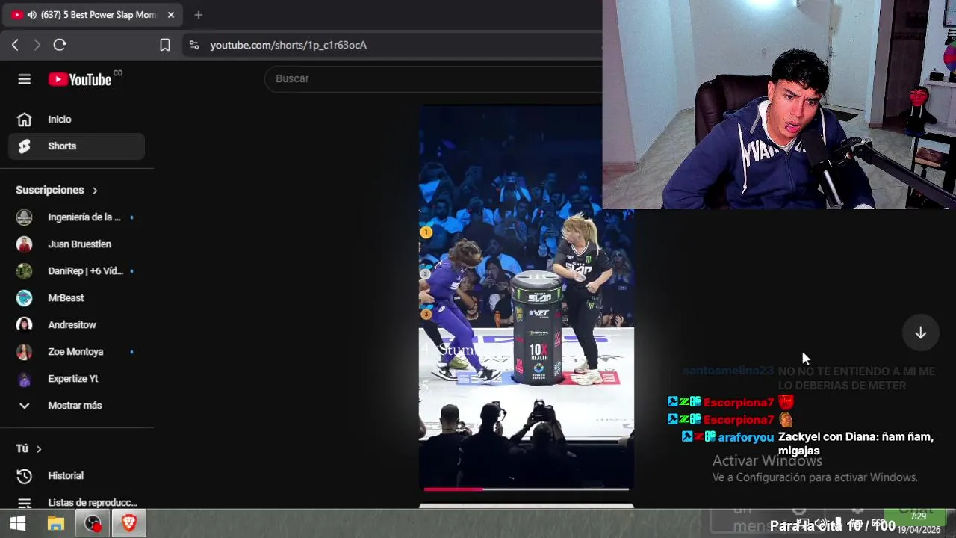Image resolution: width=956 pixels, height=538 pixels.
Task: Open Ingeniería de la... channel
Action: coord(76,217)
